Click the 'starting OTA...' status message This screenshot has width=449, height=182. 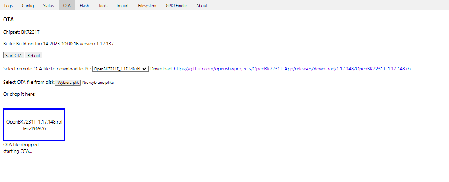pyautogui.click(x=17, y=151)
